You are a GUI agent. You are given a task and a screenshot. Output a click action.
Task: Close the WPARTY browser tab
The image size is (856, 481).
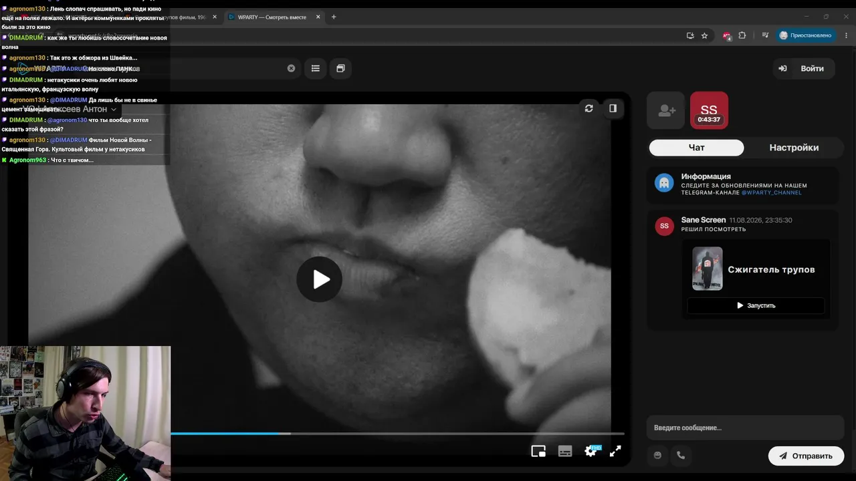point(318,17)
